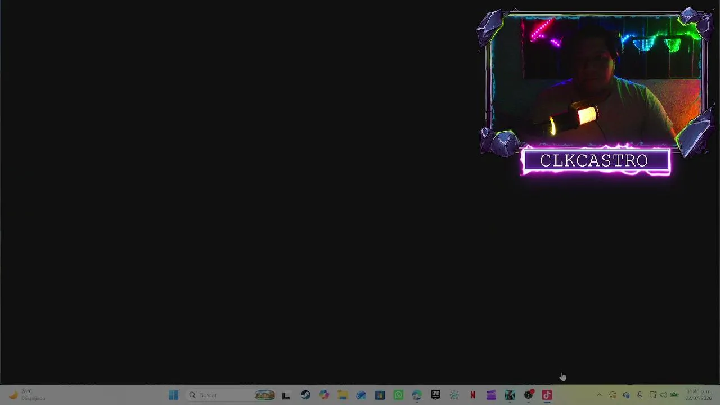Viewport: 720px width, 405px height.
Task: Open ChatGPT app from the taskbar
Action: pyautogui.click(x=454, y=395)
